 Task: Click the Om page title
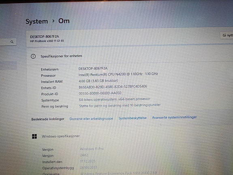click(64, 21)
